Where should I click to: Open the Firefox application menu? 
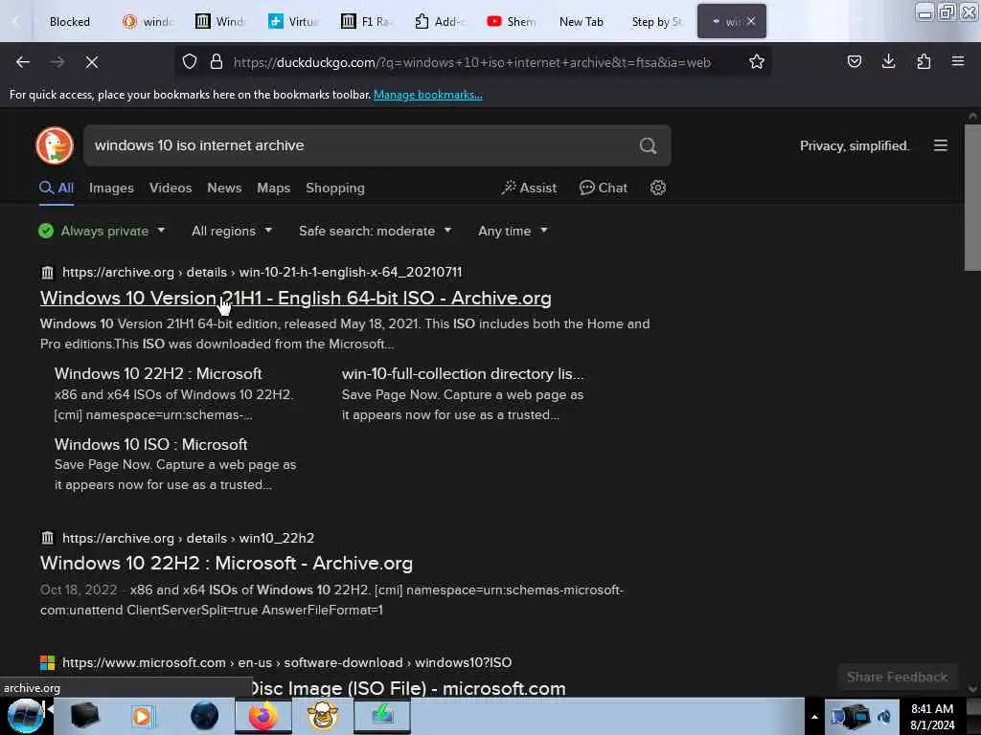957,62
